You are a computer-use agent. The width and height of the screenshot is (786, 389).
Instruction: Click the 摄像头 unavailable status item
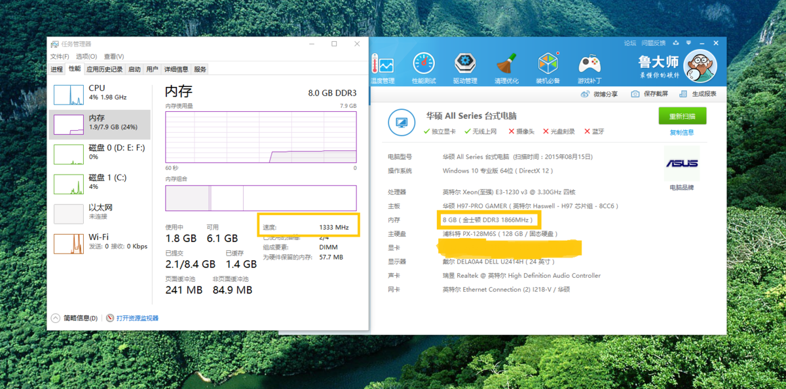[x=521, y=131]
